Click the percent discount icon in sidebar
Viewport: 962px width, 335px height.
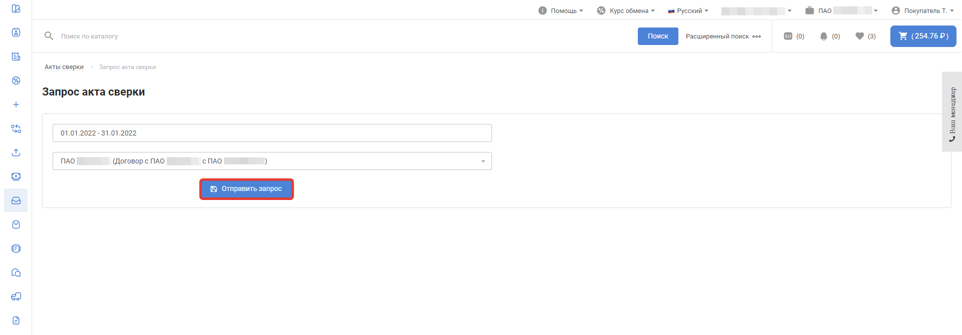16,80
